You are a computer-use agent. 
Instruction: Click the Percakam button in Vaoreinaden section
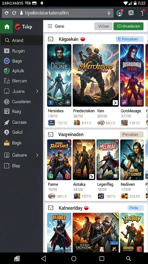(132, 134)
